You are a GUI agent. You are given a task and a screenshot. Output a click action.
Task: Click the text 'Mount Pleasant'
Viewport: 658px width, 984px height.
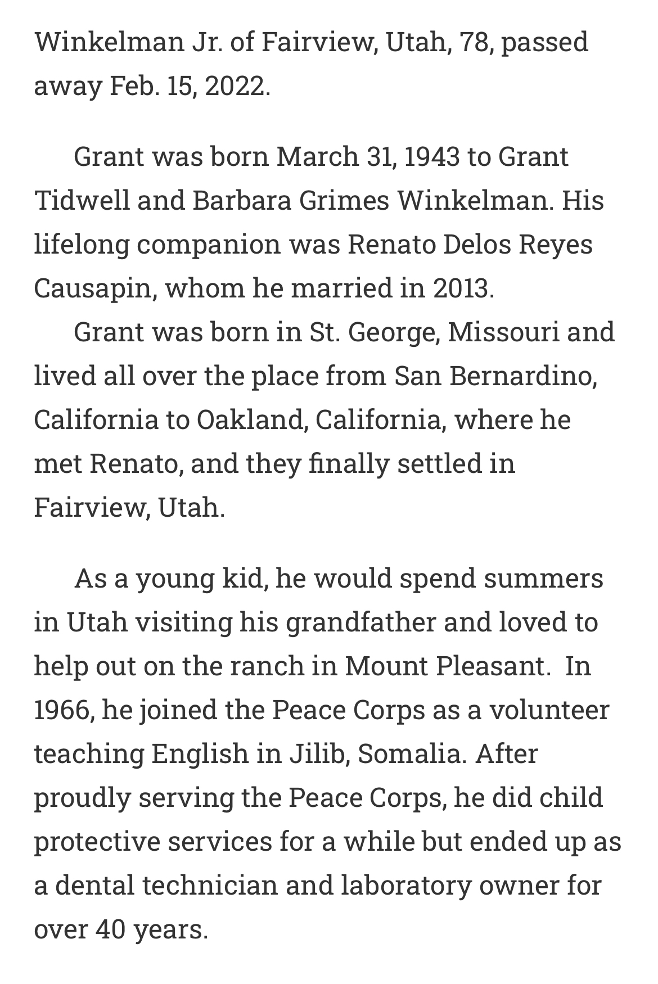coord(444,666)
